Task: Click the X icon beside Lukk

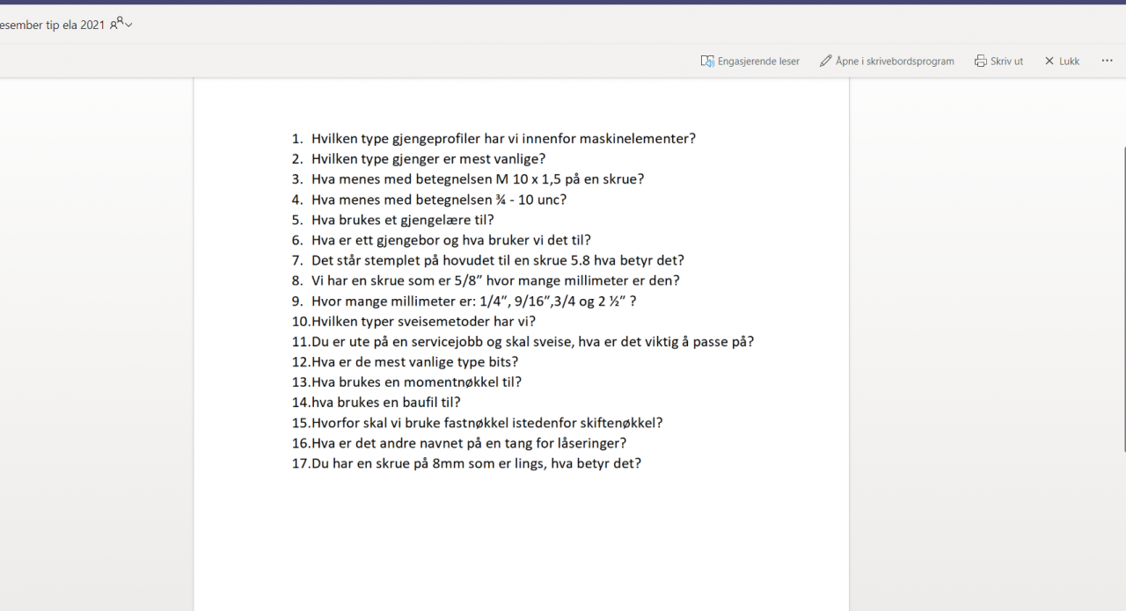Action: (x=1048, y=61)
